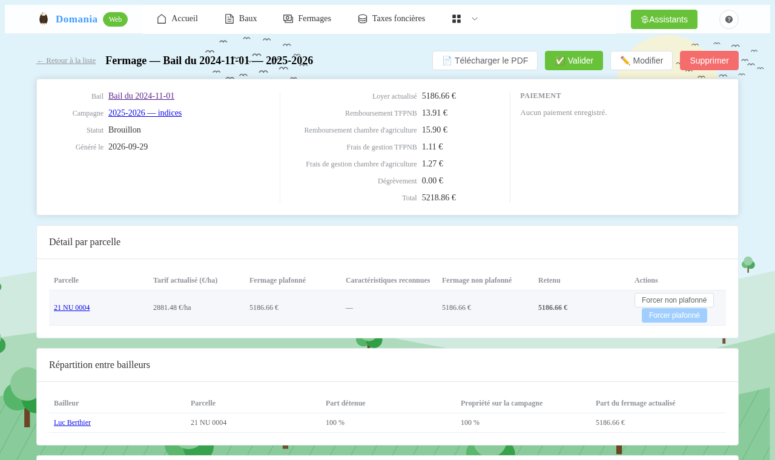Click the coins icon beside Taxes foncières

coord(363,19)
